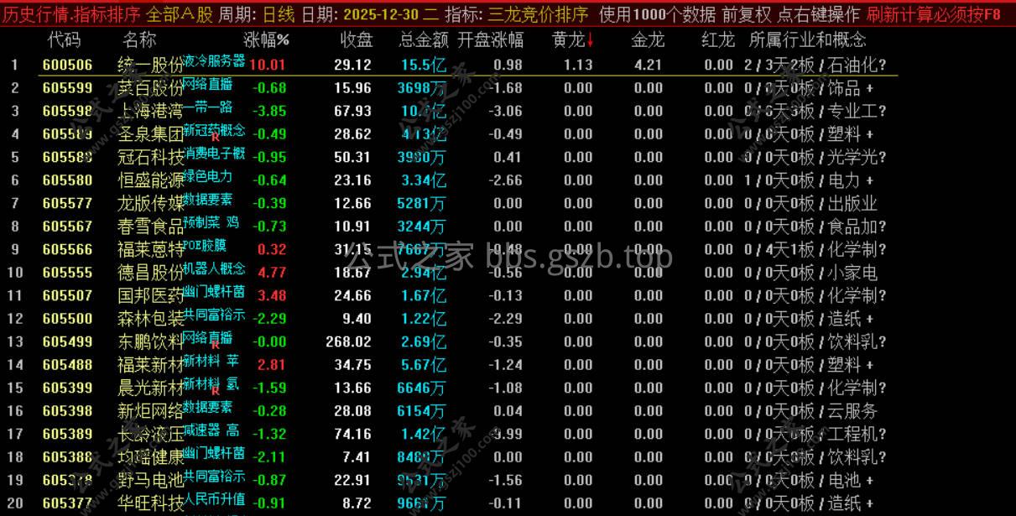This screenshot has height=516, width=1016.
Task: Click the 绿色电力 concept tag
Action: coord(207,175)
